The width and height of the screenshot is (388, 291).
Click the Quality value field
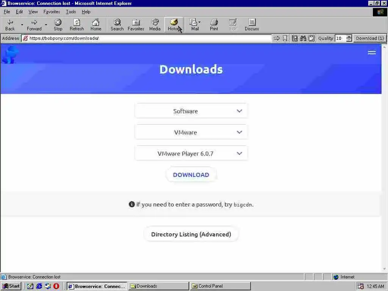(x=341, y=38)
